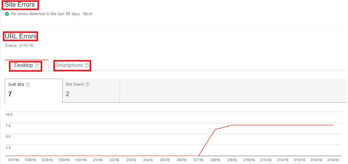Screen dimensions: 348x164
Task: Click the No errors detected message
Action: coord(51,14)
